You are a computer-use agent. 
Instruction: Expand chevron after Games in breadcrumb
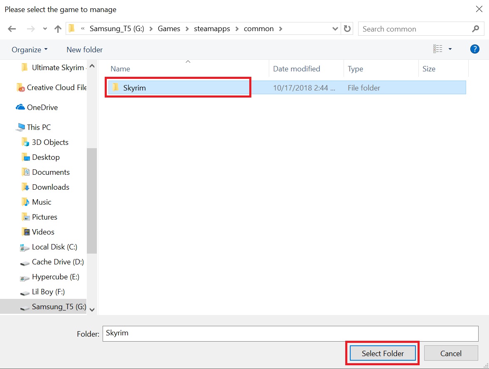pyautogui.click(x=187, y=29)
